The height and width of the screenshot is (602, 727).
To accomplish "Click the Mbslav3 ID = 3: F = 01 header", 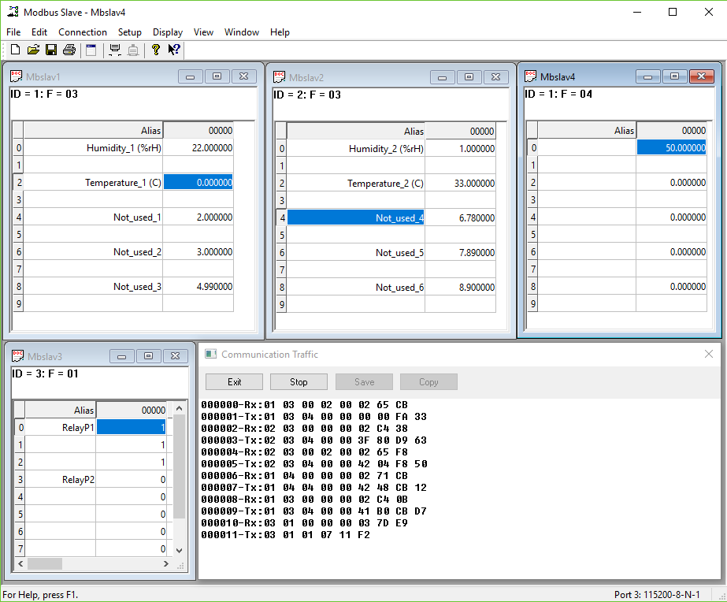I will tap(46, 373).
